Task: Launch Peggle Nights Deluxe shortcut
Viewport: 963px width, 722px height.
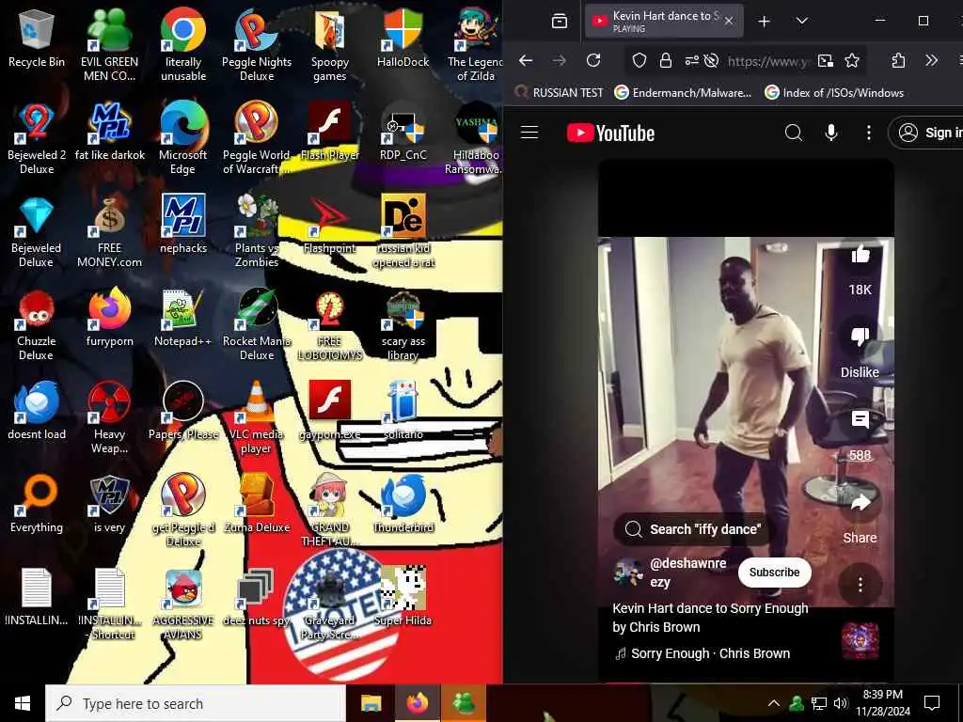Action: click(x=257, y=45)
